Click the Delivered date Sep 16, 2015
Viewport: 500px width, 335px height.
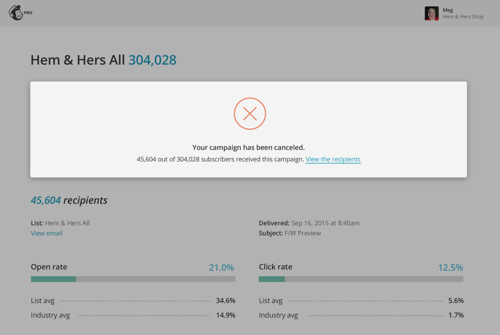325,223
